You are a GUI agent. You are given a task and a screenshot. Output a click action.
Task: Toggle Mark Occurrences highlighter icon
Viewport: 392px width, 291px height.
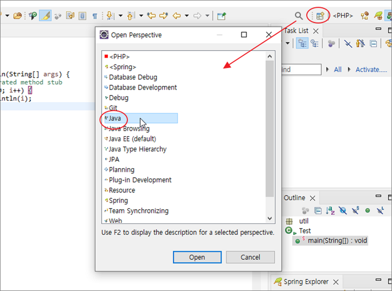(45, 16)
